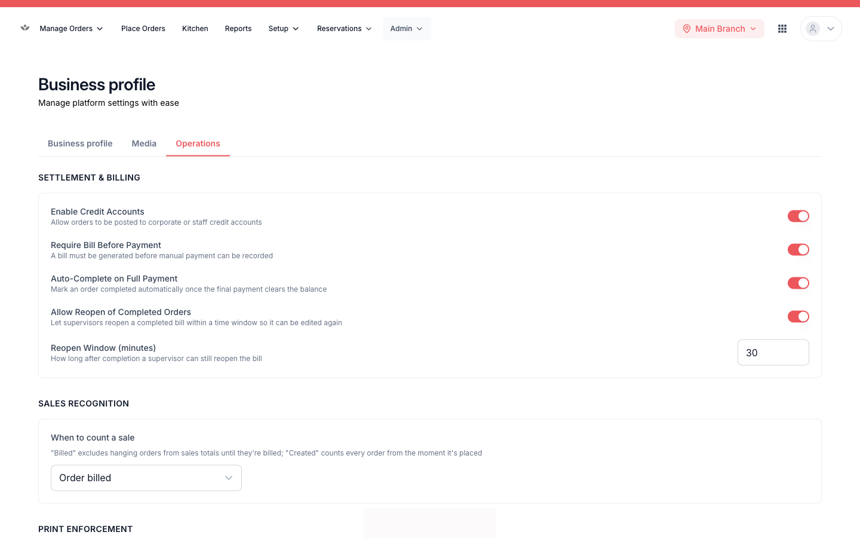Click the location pin icon in Main Branch
The image size is (860, 538).
pyautogui.click(x=687, y=29)
